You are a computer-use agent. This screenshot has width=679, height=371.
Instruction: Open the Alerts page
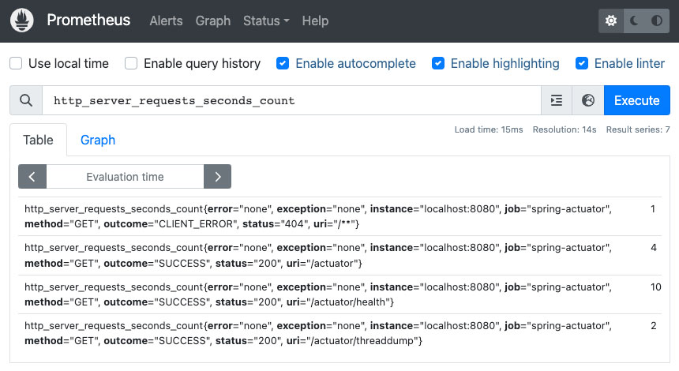166,21
